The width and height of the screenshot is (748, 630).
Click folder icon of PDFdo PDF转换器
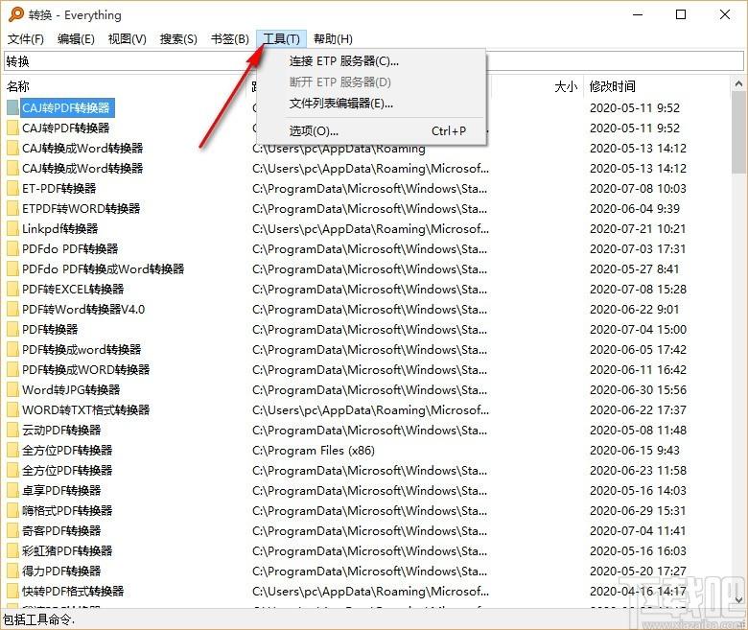tap(12, 249)
